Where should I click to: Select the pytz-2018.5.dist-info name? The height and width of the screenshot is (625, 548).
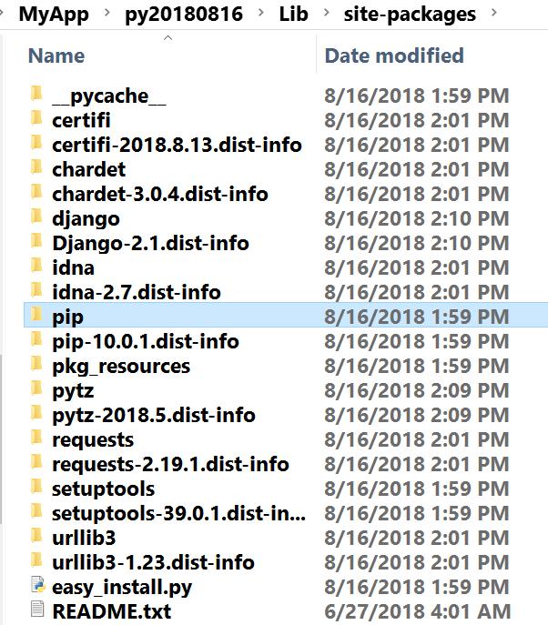(x=154, y=416)
